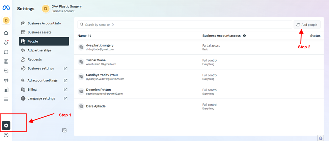329x141 pixels.
Task: Select the Tushar Wane name
Action: pyautogui.click(x=96, y=60)
